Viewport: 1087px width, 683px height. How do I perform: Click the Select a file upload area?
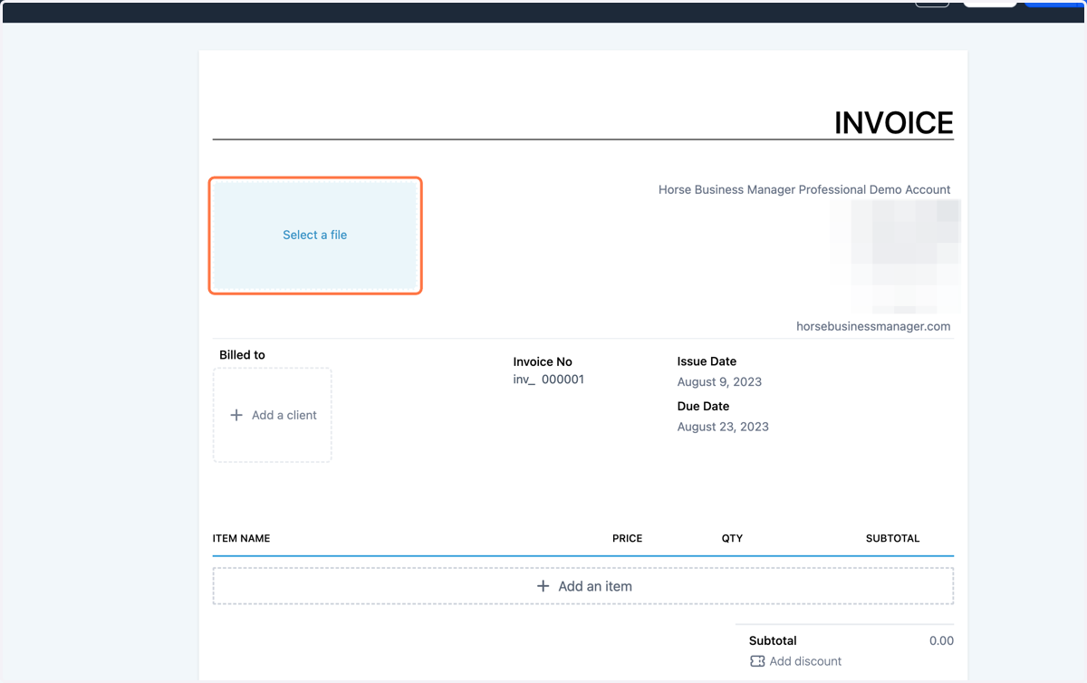(315, 235)
